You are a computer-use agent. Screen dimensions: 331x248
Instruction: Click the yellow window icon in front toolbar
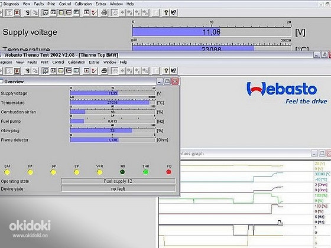pos(61,71)
